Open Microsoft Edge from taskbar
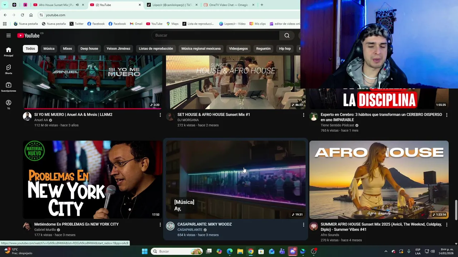This screenshot has height=257, width=458. coord(230,251)
